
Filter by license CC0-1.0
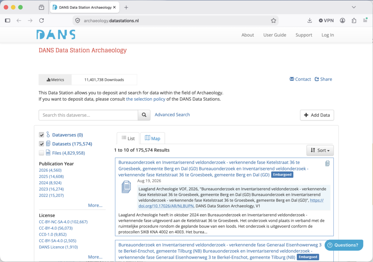pyautogui.click(x=53, y=234)
